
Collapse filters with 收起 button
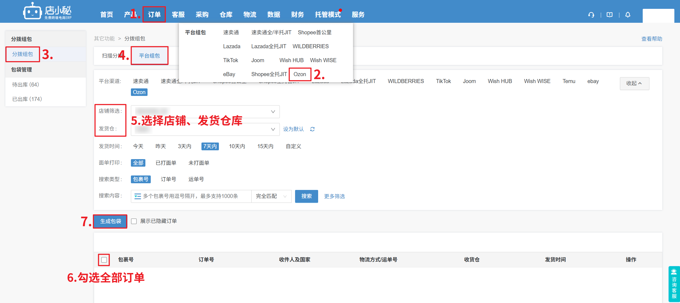tap(634, 83)
